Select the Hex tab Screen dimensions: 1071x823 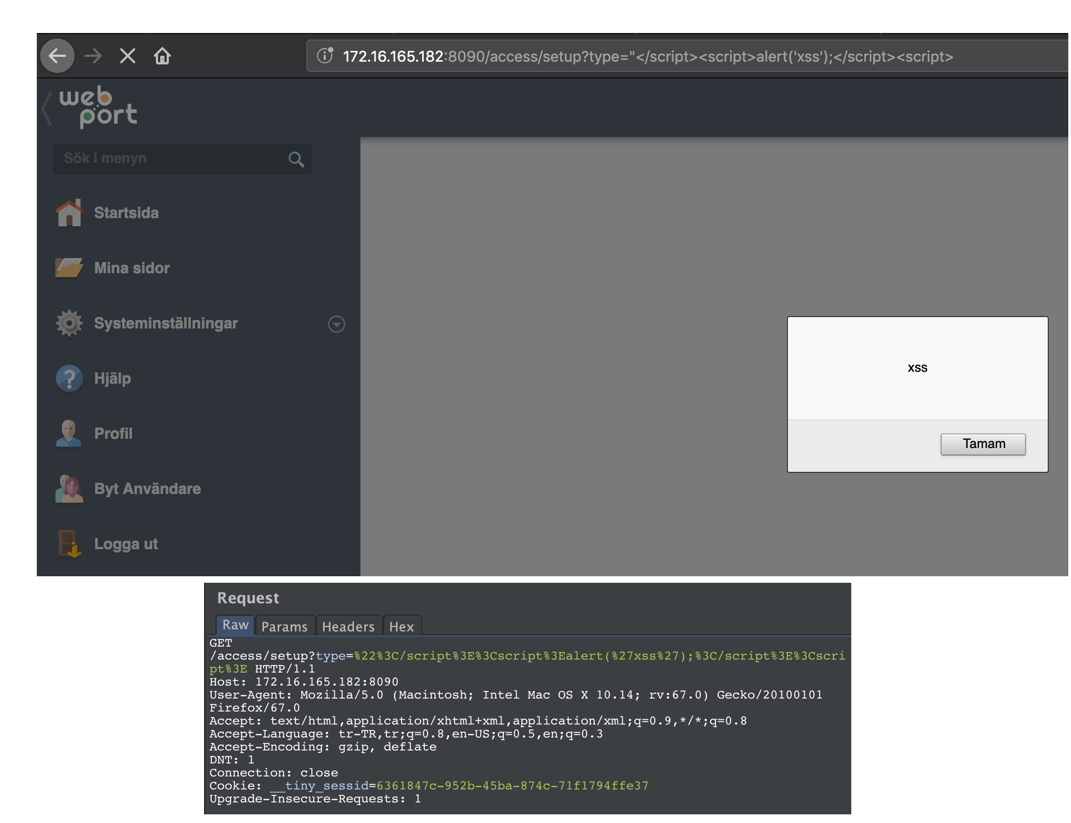(401, 627)
